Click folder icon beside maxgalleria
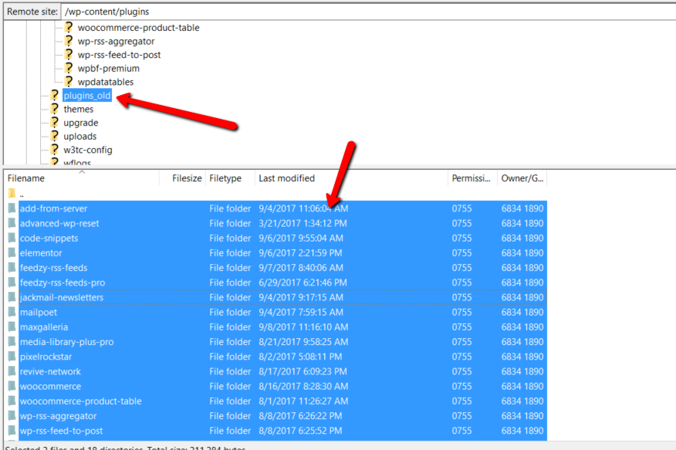 point(12,327)
